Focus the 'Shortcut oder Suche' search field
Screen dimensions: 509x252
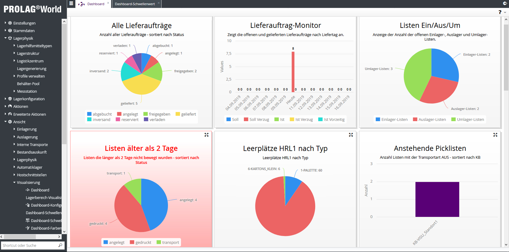30,245
